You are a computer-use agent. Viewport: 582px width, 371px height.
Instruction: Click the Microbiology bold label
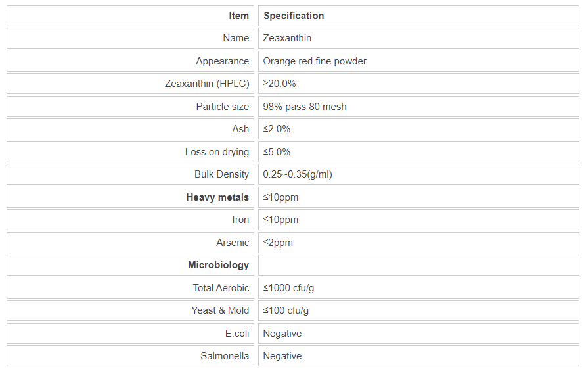218,265
